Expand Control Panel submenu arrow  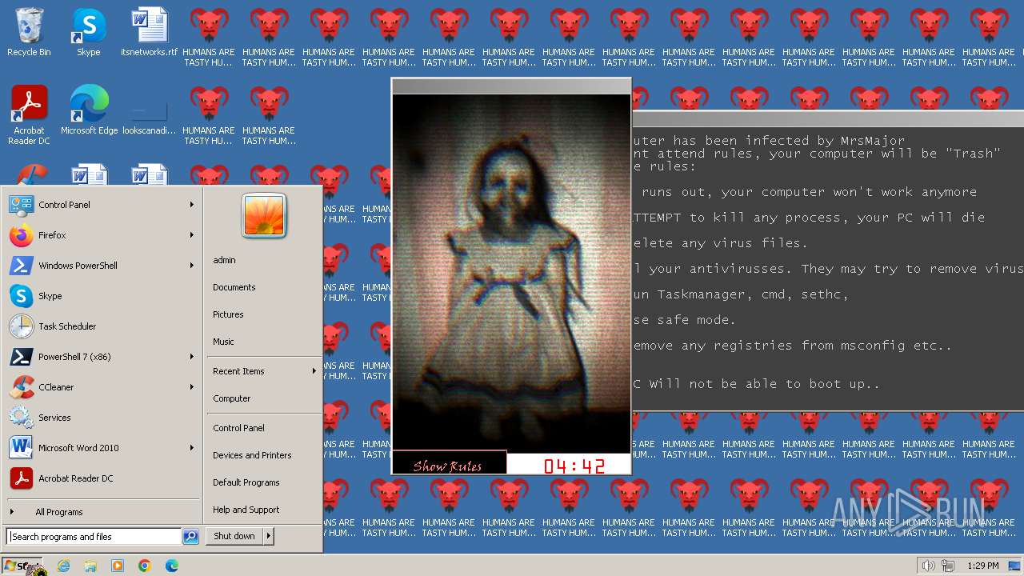[x=192, y=205]
